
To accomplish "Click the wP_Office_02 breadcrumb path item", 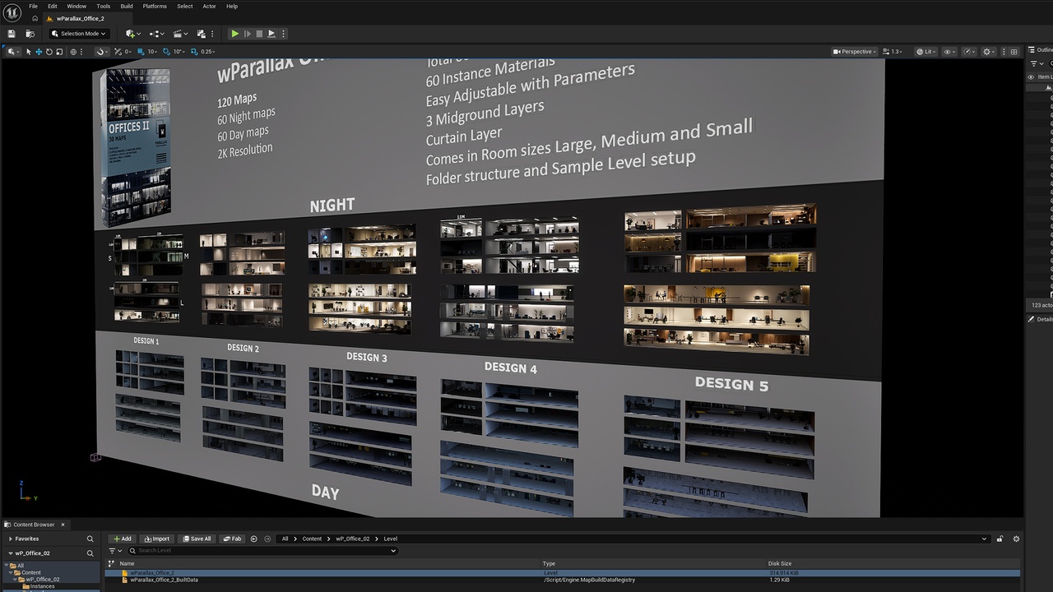I will point(352,539).
